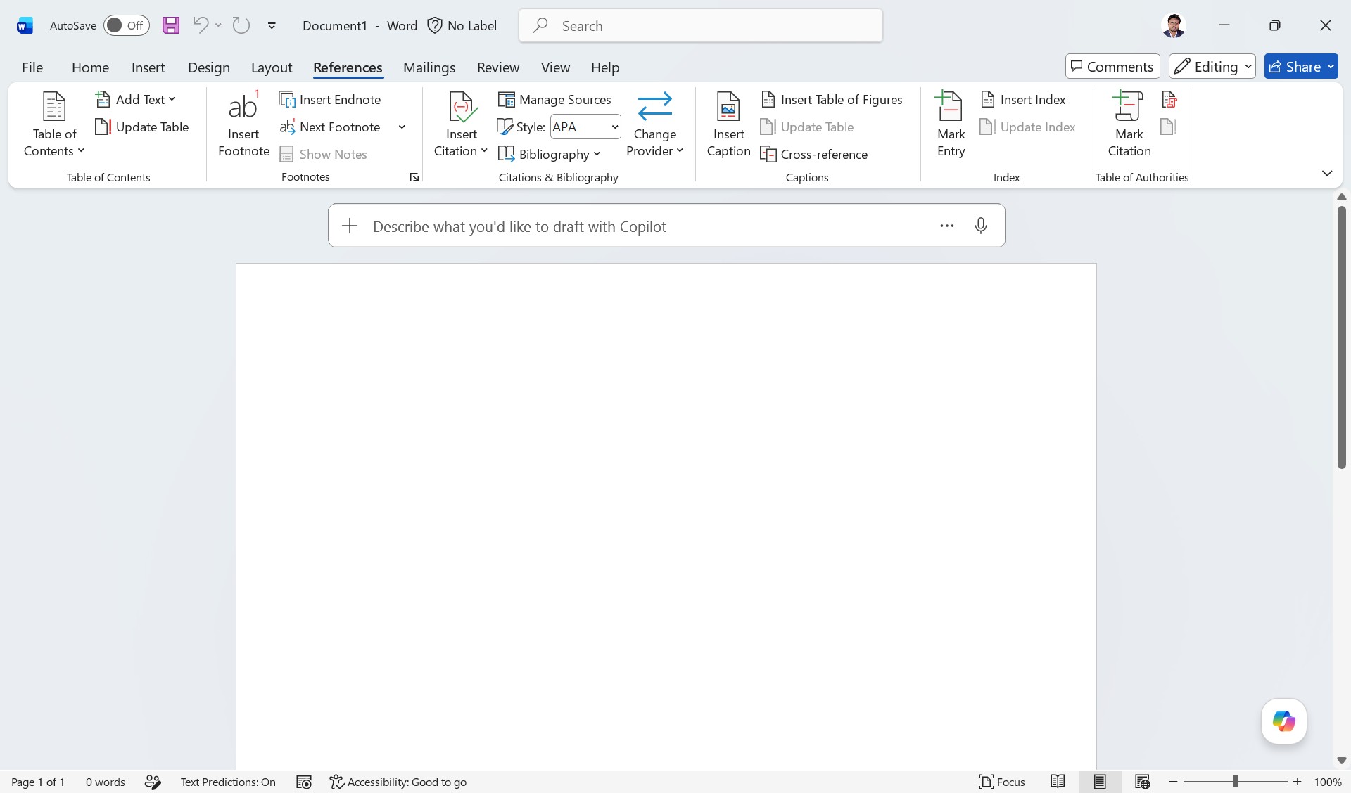Image resolution: width=1351 pixels, height=793 pixels.
Task: Switch to the Mailings tab
Action: pos(429,67)
